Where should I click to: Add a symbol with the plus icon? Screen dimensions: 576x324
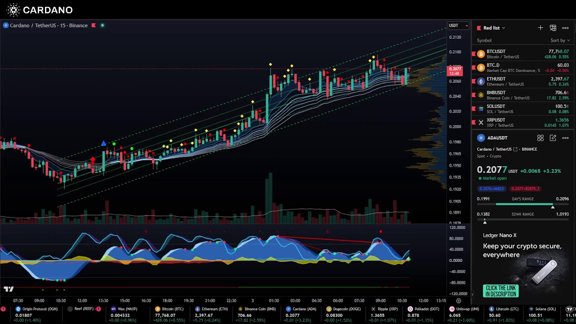point(540,28)
